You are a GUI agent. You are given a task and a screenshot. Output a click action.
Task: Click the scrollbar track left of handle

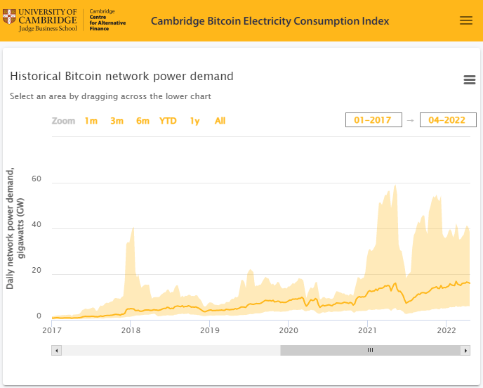[168, 350]
